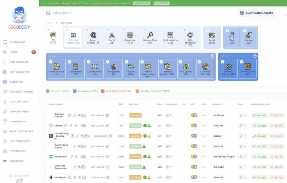Select the File Upload category icon

pos(186,66)
